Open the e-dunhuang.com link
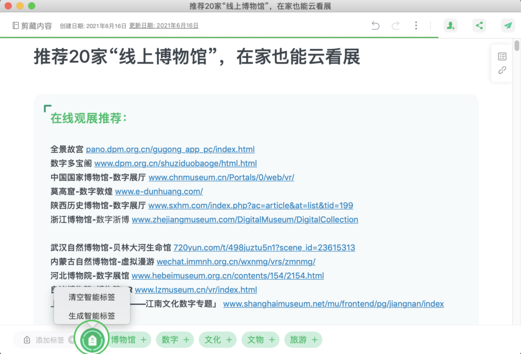Screen dimensions: 521x354 (x=159, y=191)
